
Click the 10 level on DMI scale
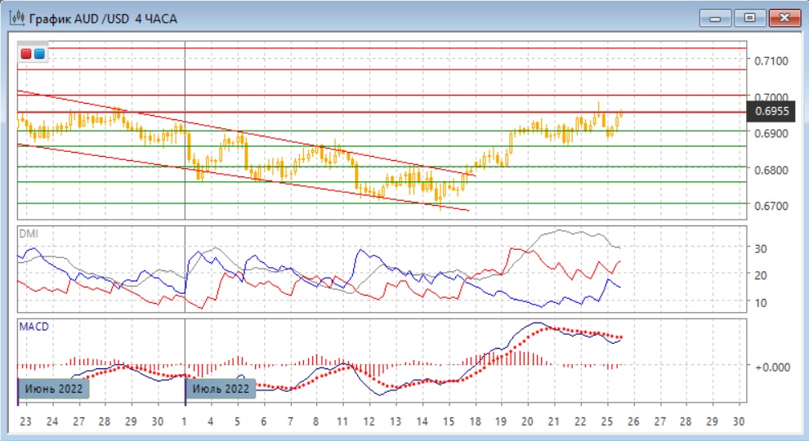point(760,303)
